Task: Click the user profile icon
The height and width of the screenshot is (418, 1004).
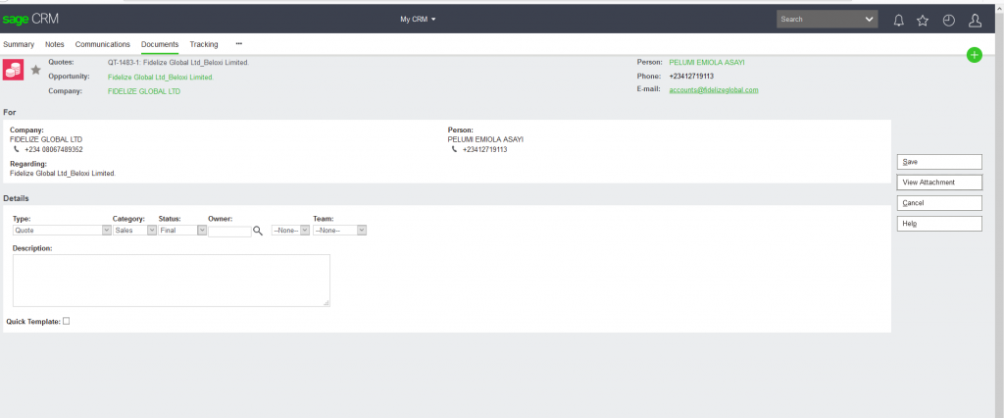Action: coord(975,20)
